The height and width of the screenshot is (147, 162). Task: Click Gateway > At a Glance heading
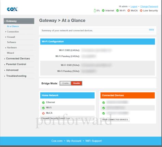(62, 21)
